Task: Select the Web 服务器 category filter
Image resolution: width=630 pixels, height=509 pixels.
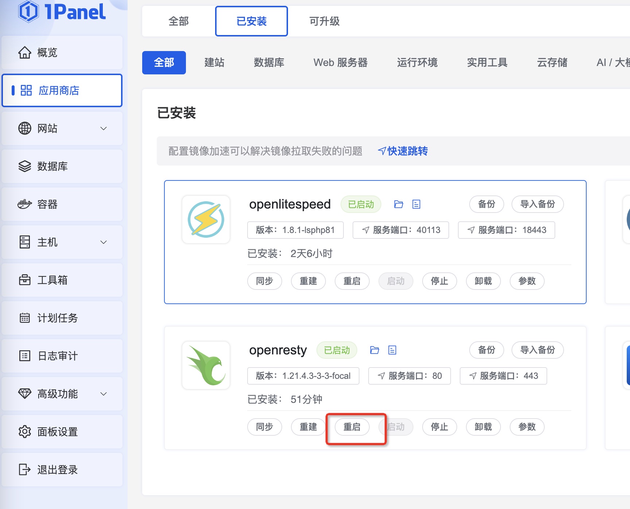Action: [x=341, y=62]
